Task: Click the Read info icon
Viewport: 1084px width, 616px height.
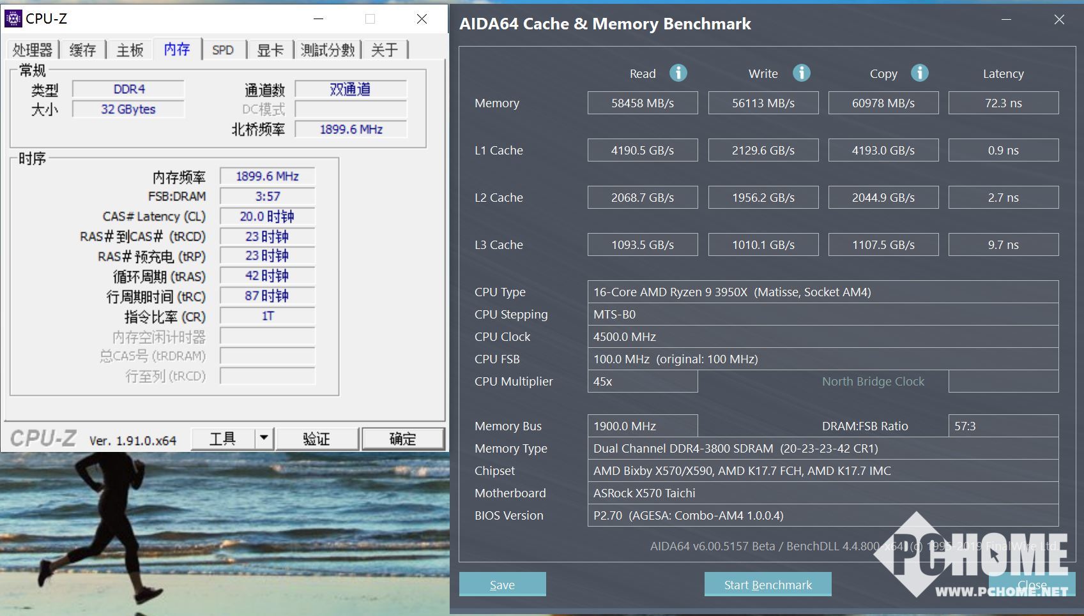Action: [678, 73]
